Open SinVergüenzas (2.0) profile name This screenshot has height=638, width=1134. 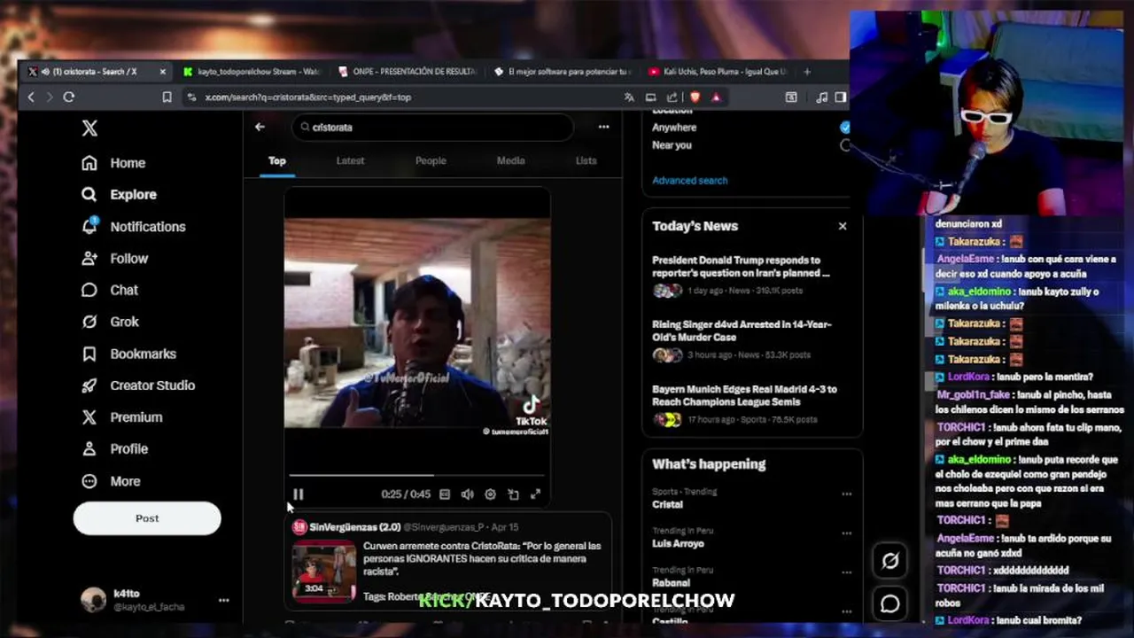click(355, 526)
